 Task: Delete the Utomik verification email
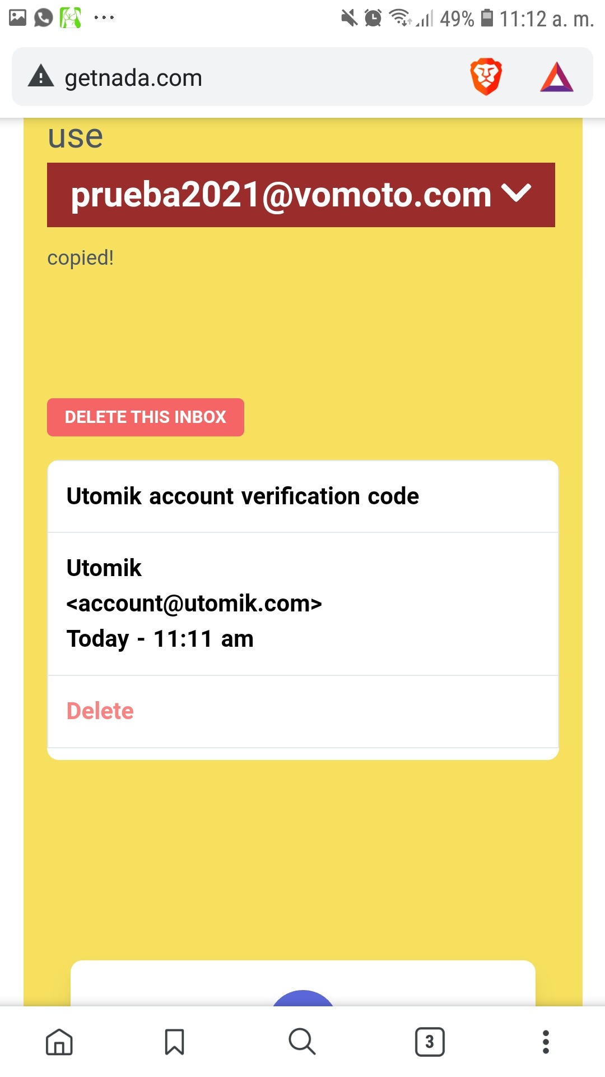click(100, 711)
